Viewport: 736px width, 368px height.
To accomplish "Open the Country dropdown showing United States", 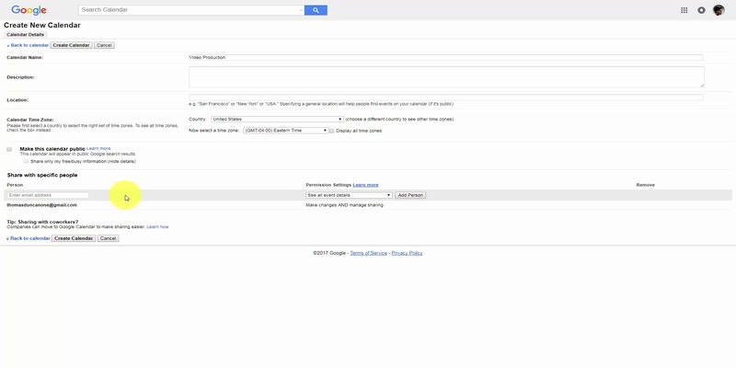I will point(276,119).
